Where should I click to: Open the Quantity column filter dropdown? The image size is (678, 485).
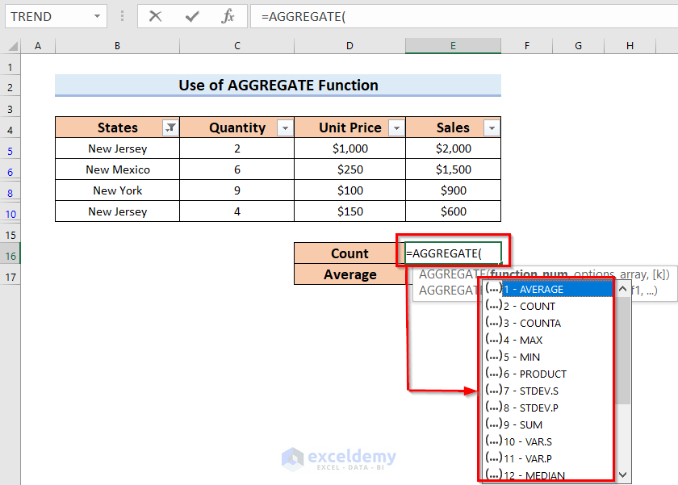pyautogui.click(x=286, y=128)
